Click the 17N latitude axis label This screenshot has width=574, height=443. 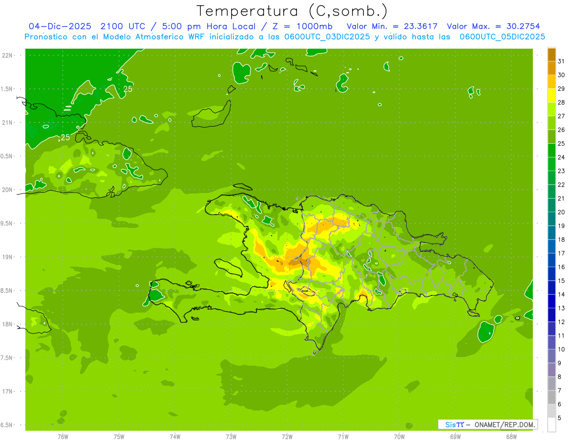tap(7, 391)
